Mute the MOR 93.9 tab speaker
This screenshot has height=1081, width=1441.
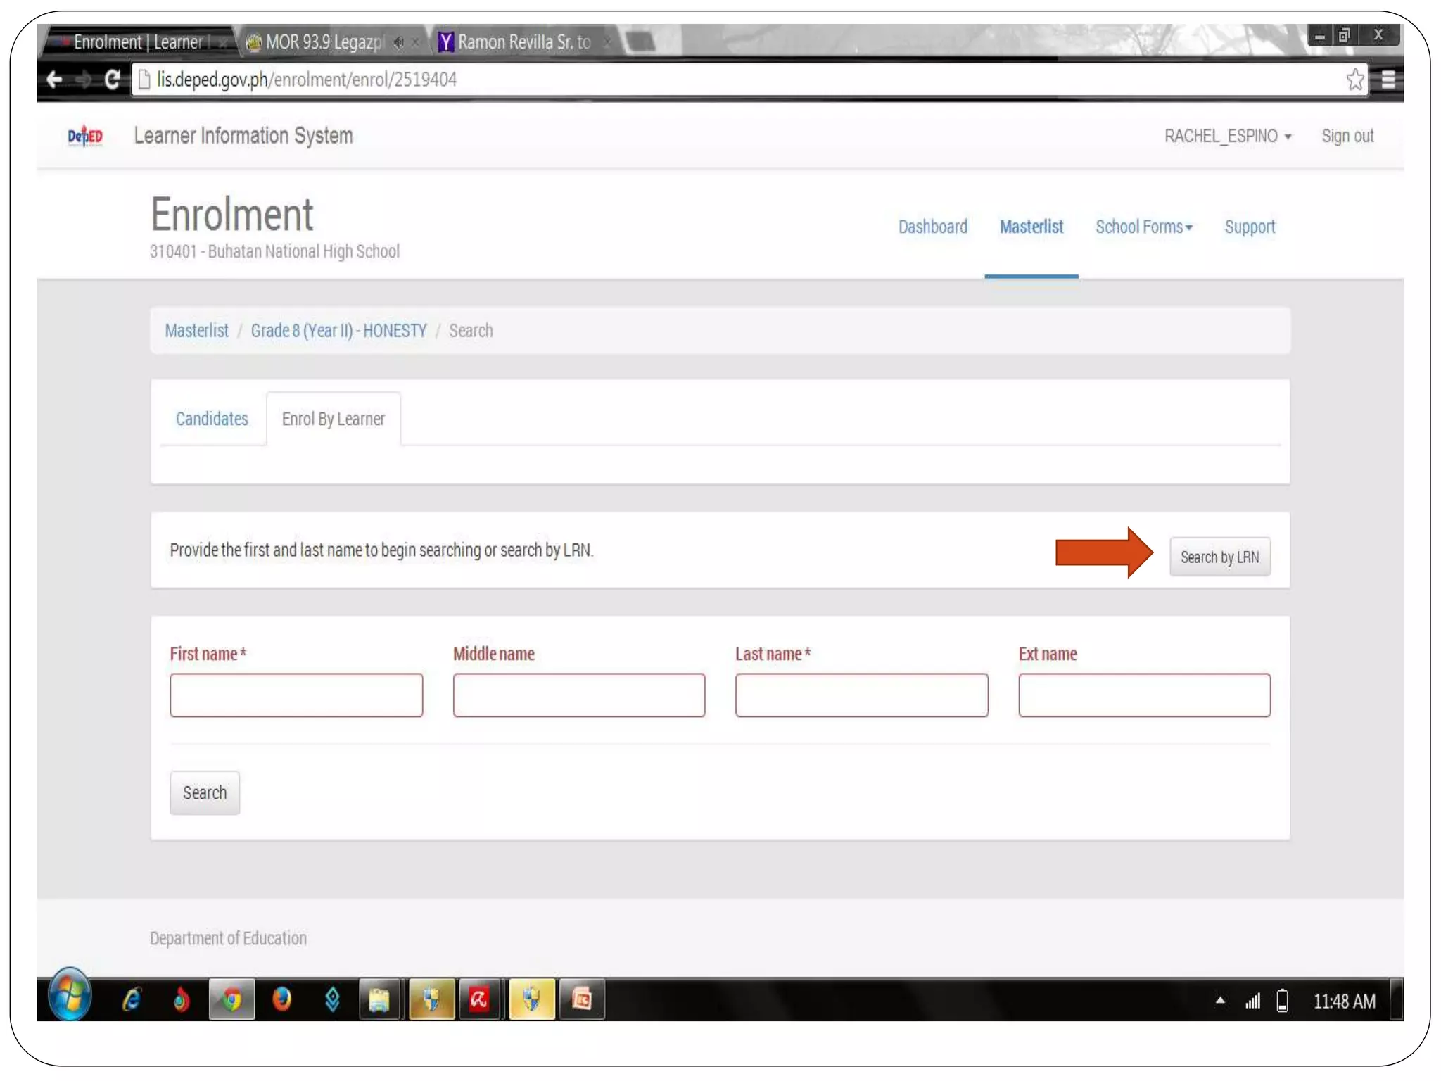(x=399, y=42)
